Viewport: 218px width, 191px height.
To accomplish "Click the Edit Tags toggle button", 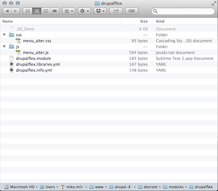I will point(131,11).
